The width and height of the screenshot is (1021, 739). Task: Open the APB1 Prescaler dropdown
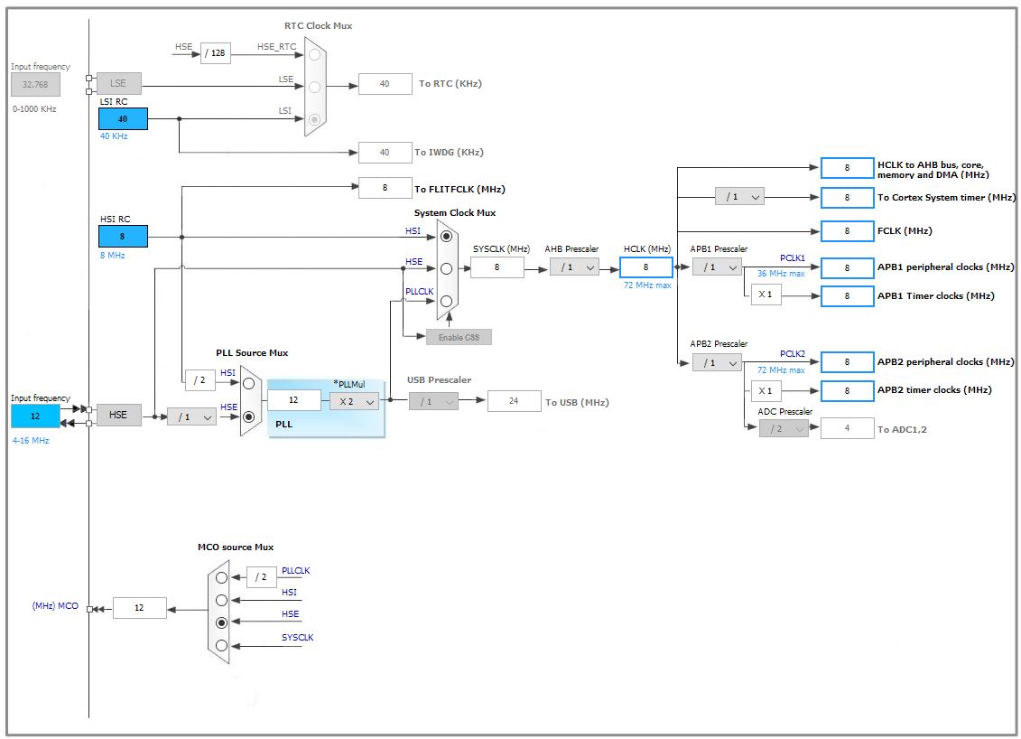(x=717, y=267)
